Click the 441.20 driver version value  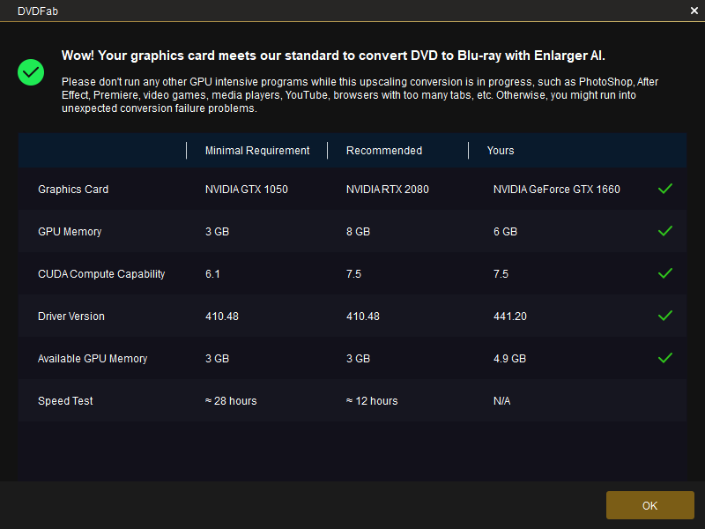[510, 317]
